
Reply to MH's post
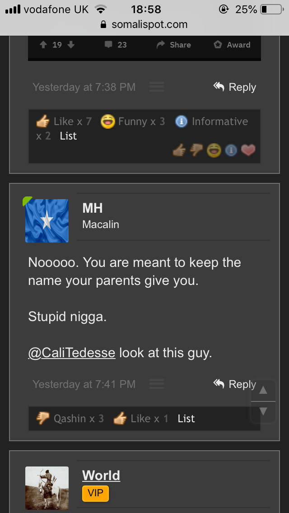pyautogui.click(x=235, y=384)
